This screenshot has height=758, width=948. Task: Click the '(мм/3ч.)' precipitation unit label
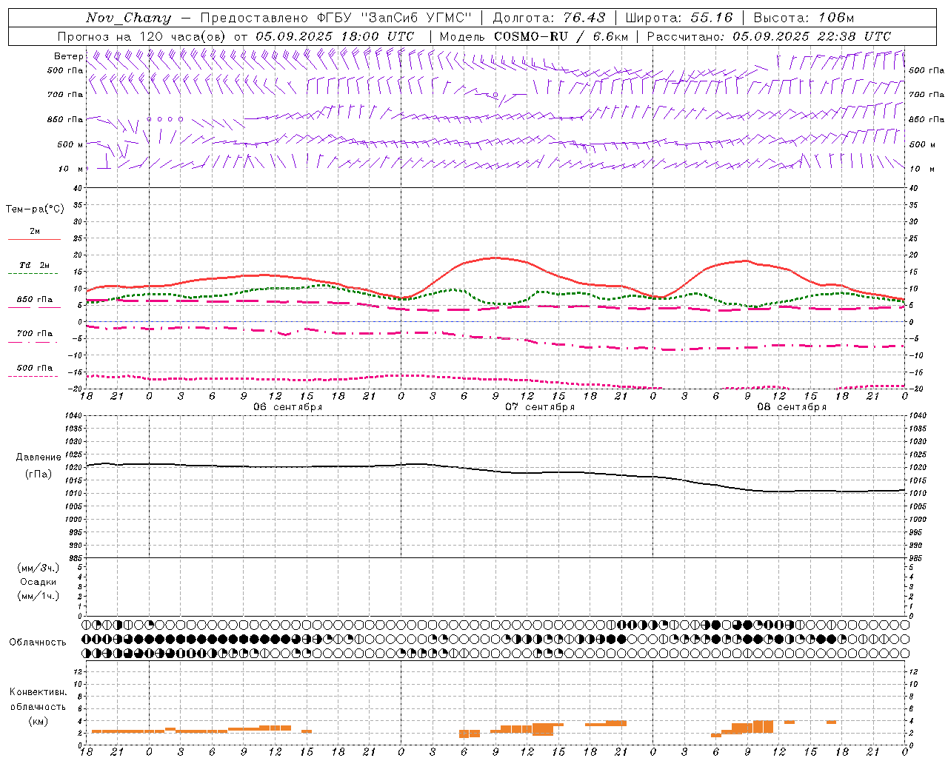[39, 568]
